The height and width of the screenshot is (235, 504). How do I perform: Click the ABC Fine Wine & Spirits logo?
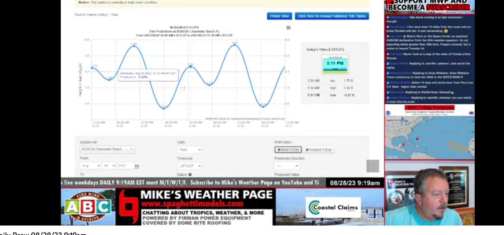pos(88,207)
